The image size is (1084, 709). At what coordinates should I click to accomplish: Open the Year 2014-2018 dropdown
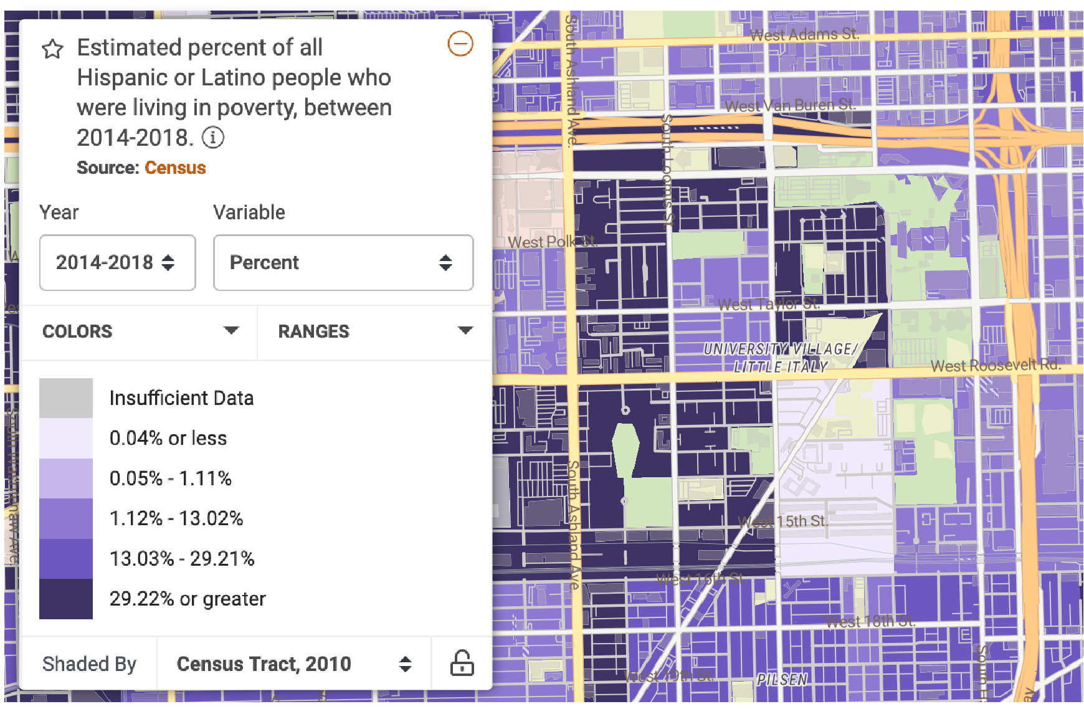118,262
